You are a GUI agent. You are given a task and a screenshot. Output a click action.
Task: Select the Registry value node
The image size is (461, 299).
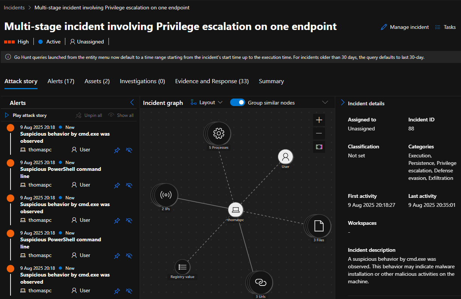click(x=182, y=267)
